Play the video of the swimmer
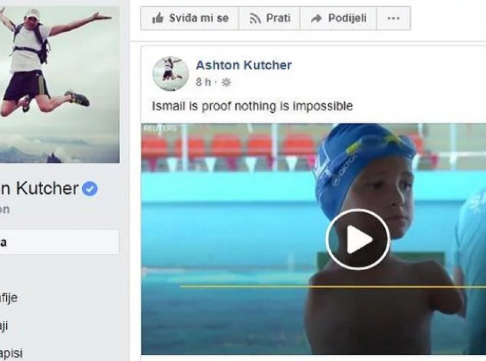Screen dimensions: 486x361 coord(358,239)
